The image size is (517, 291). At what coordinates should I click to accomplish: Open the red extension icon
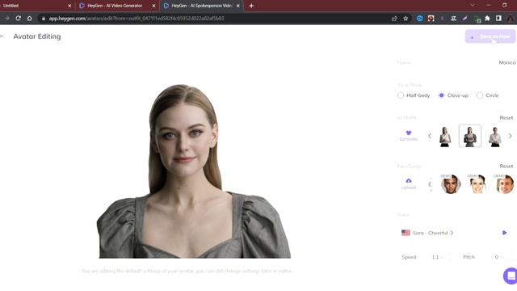pos(431,19)
